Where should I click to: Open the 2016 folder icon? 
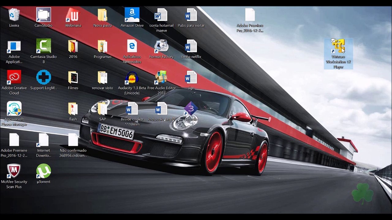tap(73, 46)
